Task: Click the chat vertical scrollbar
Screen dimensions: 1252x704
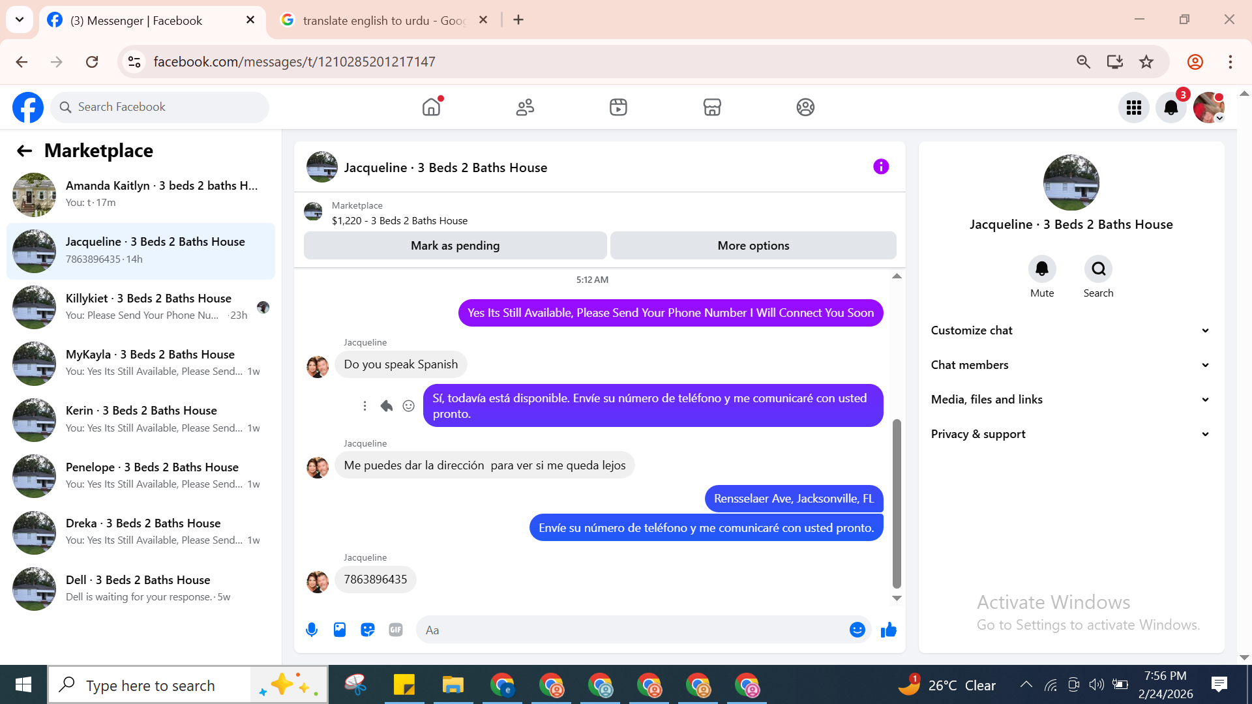Action: (897, 502)
